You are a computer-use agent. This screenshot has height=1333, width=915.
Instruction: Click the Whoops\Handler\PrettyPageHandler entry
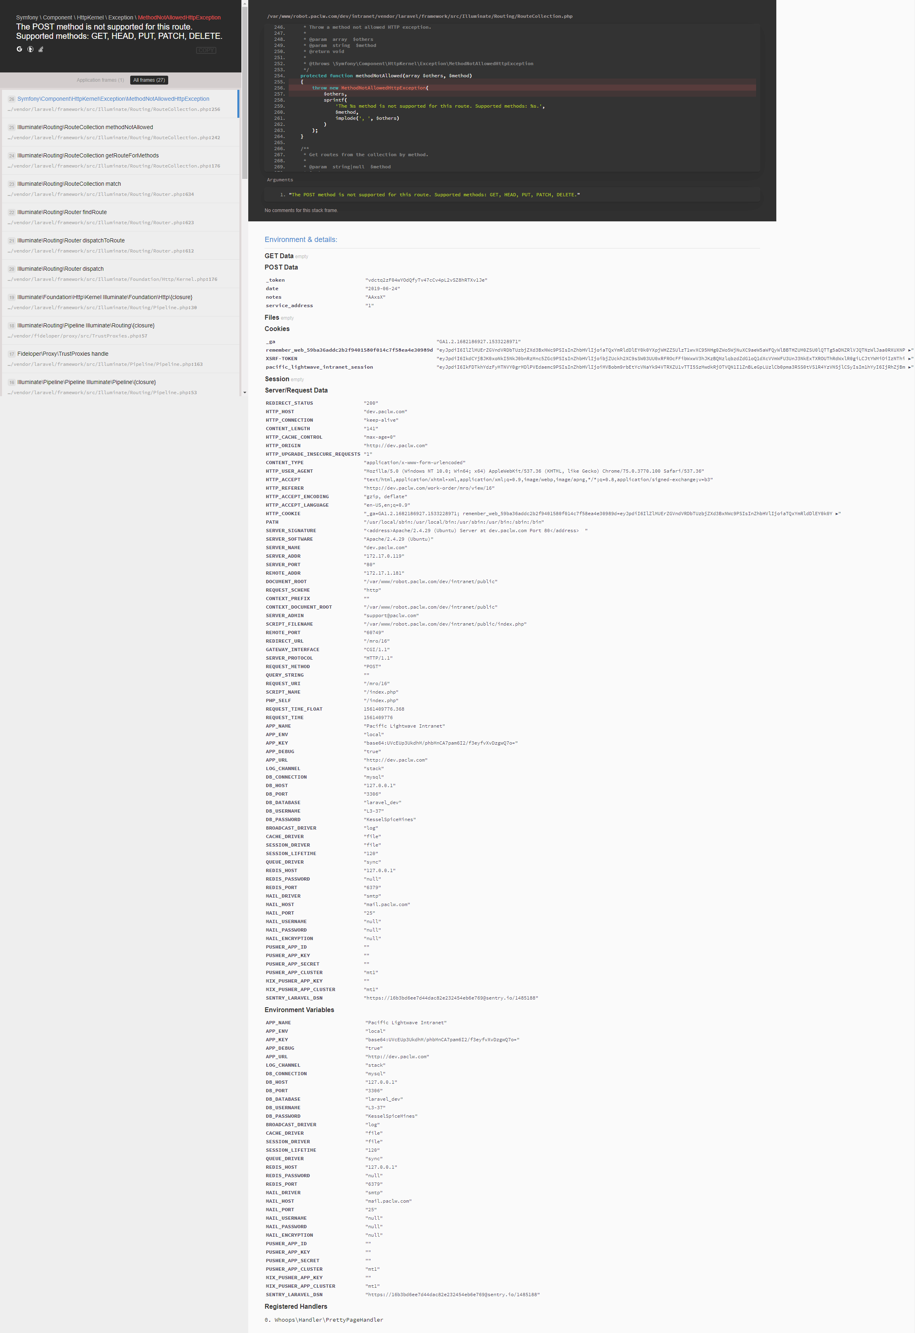(328, 1320)
